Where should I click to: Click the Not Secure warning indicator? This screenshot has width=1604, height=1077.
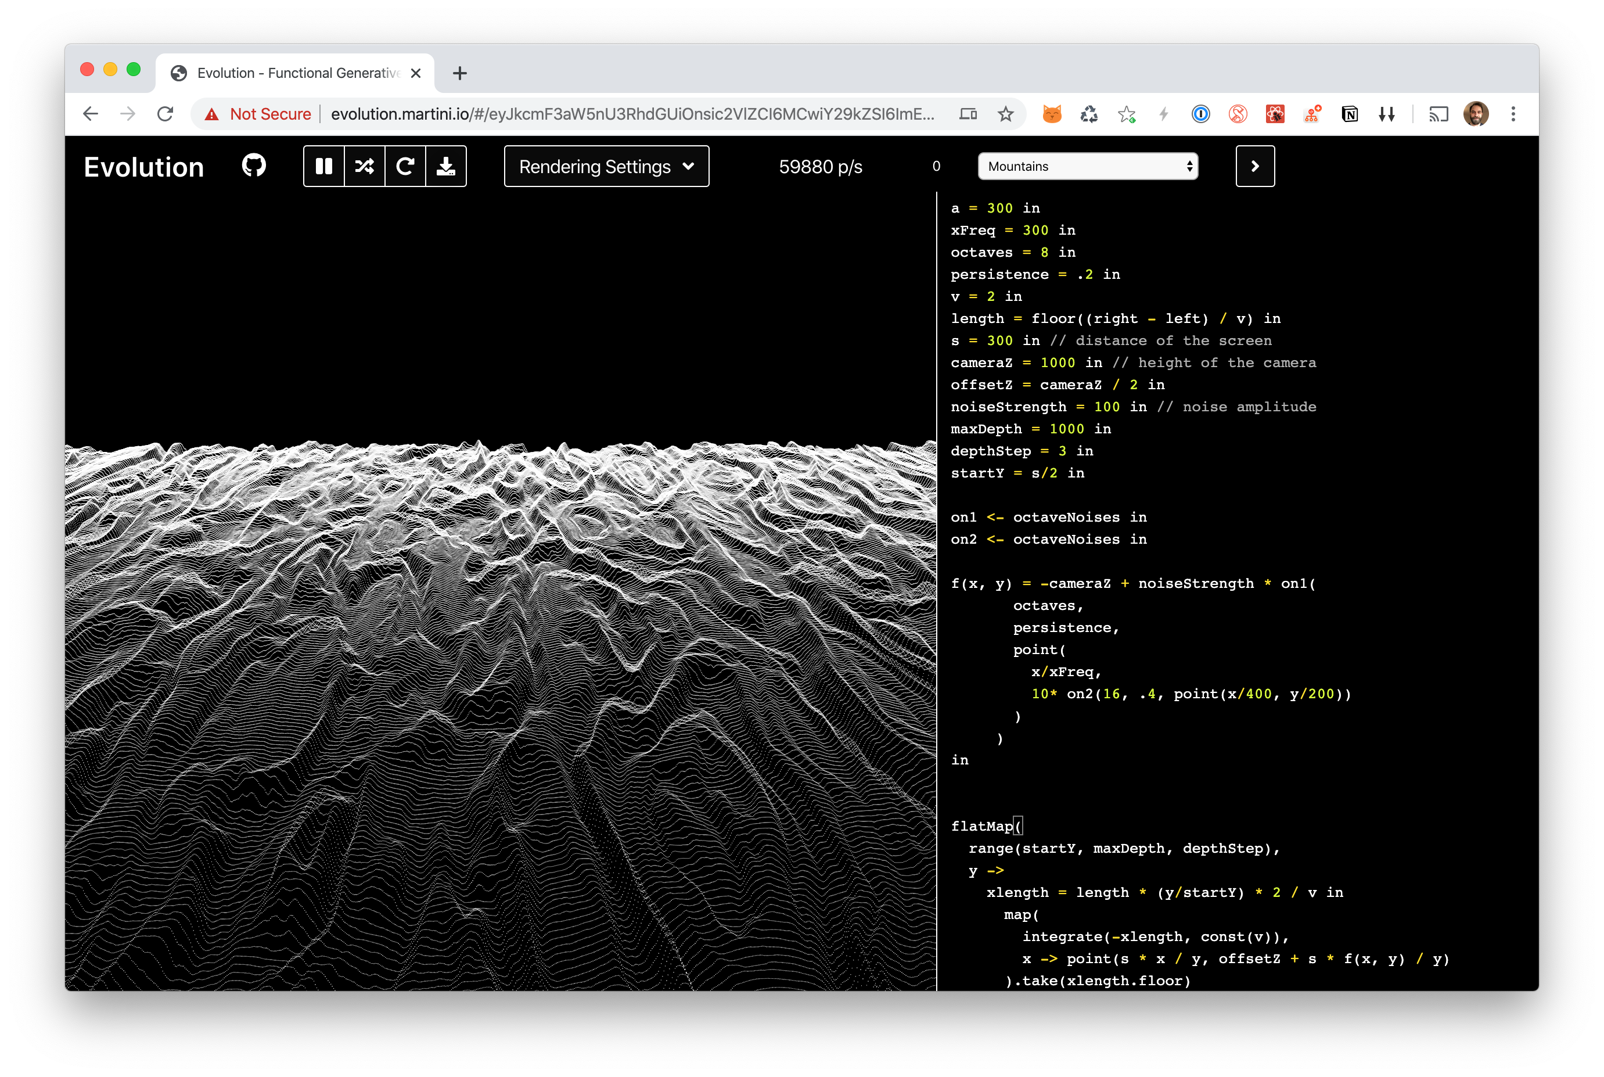(x=257, y=114)
